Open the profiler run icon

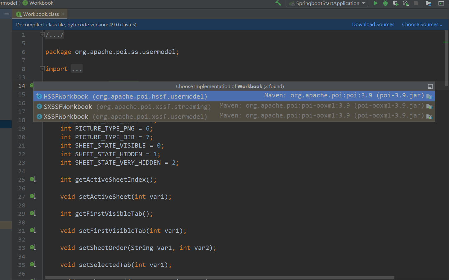(x=406, y=3)
